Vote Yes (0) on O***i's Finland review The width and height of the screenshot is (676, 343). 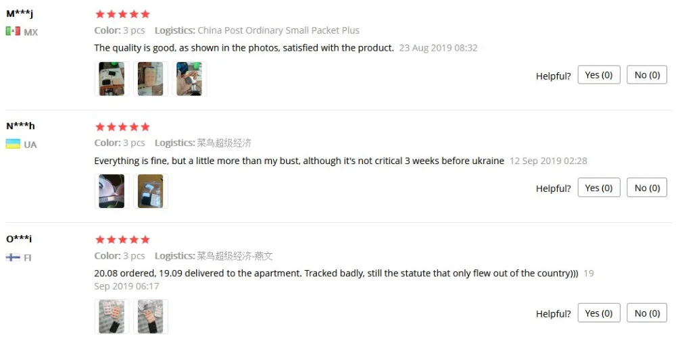point(599,313)
